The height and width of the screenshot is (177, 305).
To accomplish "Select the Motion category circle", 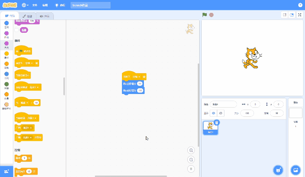I will [6, 23].
